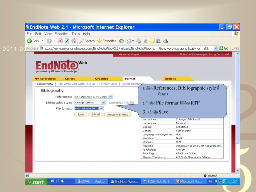Click AIP Style Manual 4th Edition entry

click(x=193, y=157)
